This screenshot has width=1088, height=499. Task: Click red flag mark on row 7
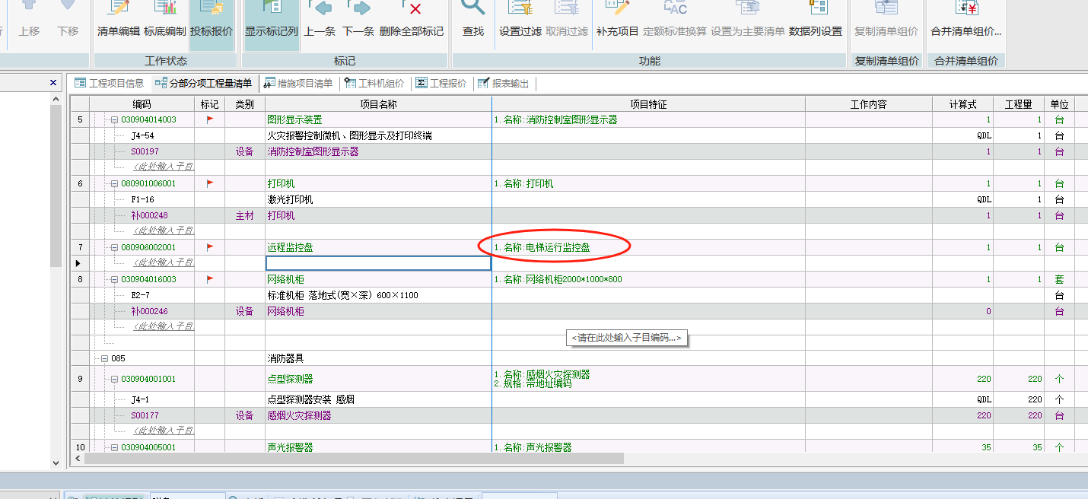tap(210, 247)
